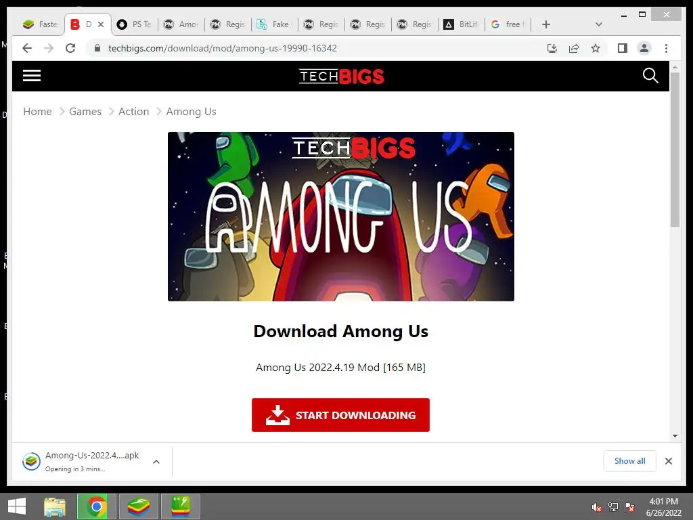Switch to the BitLif tab
693x520 pixels.
point(461,24)
